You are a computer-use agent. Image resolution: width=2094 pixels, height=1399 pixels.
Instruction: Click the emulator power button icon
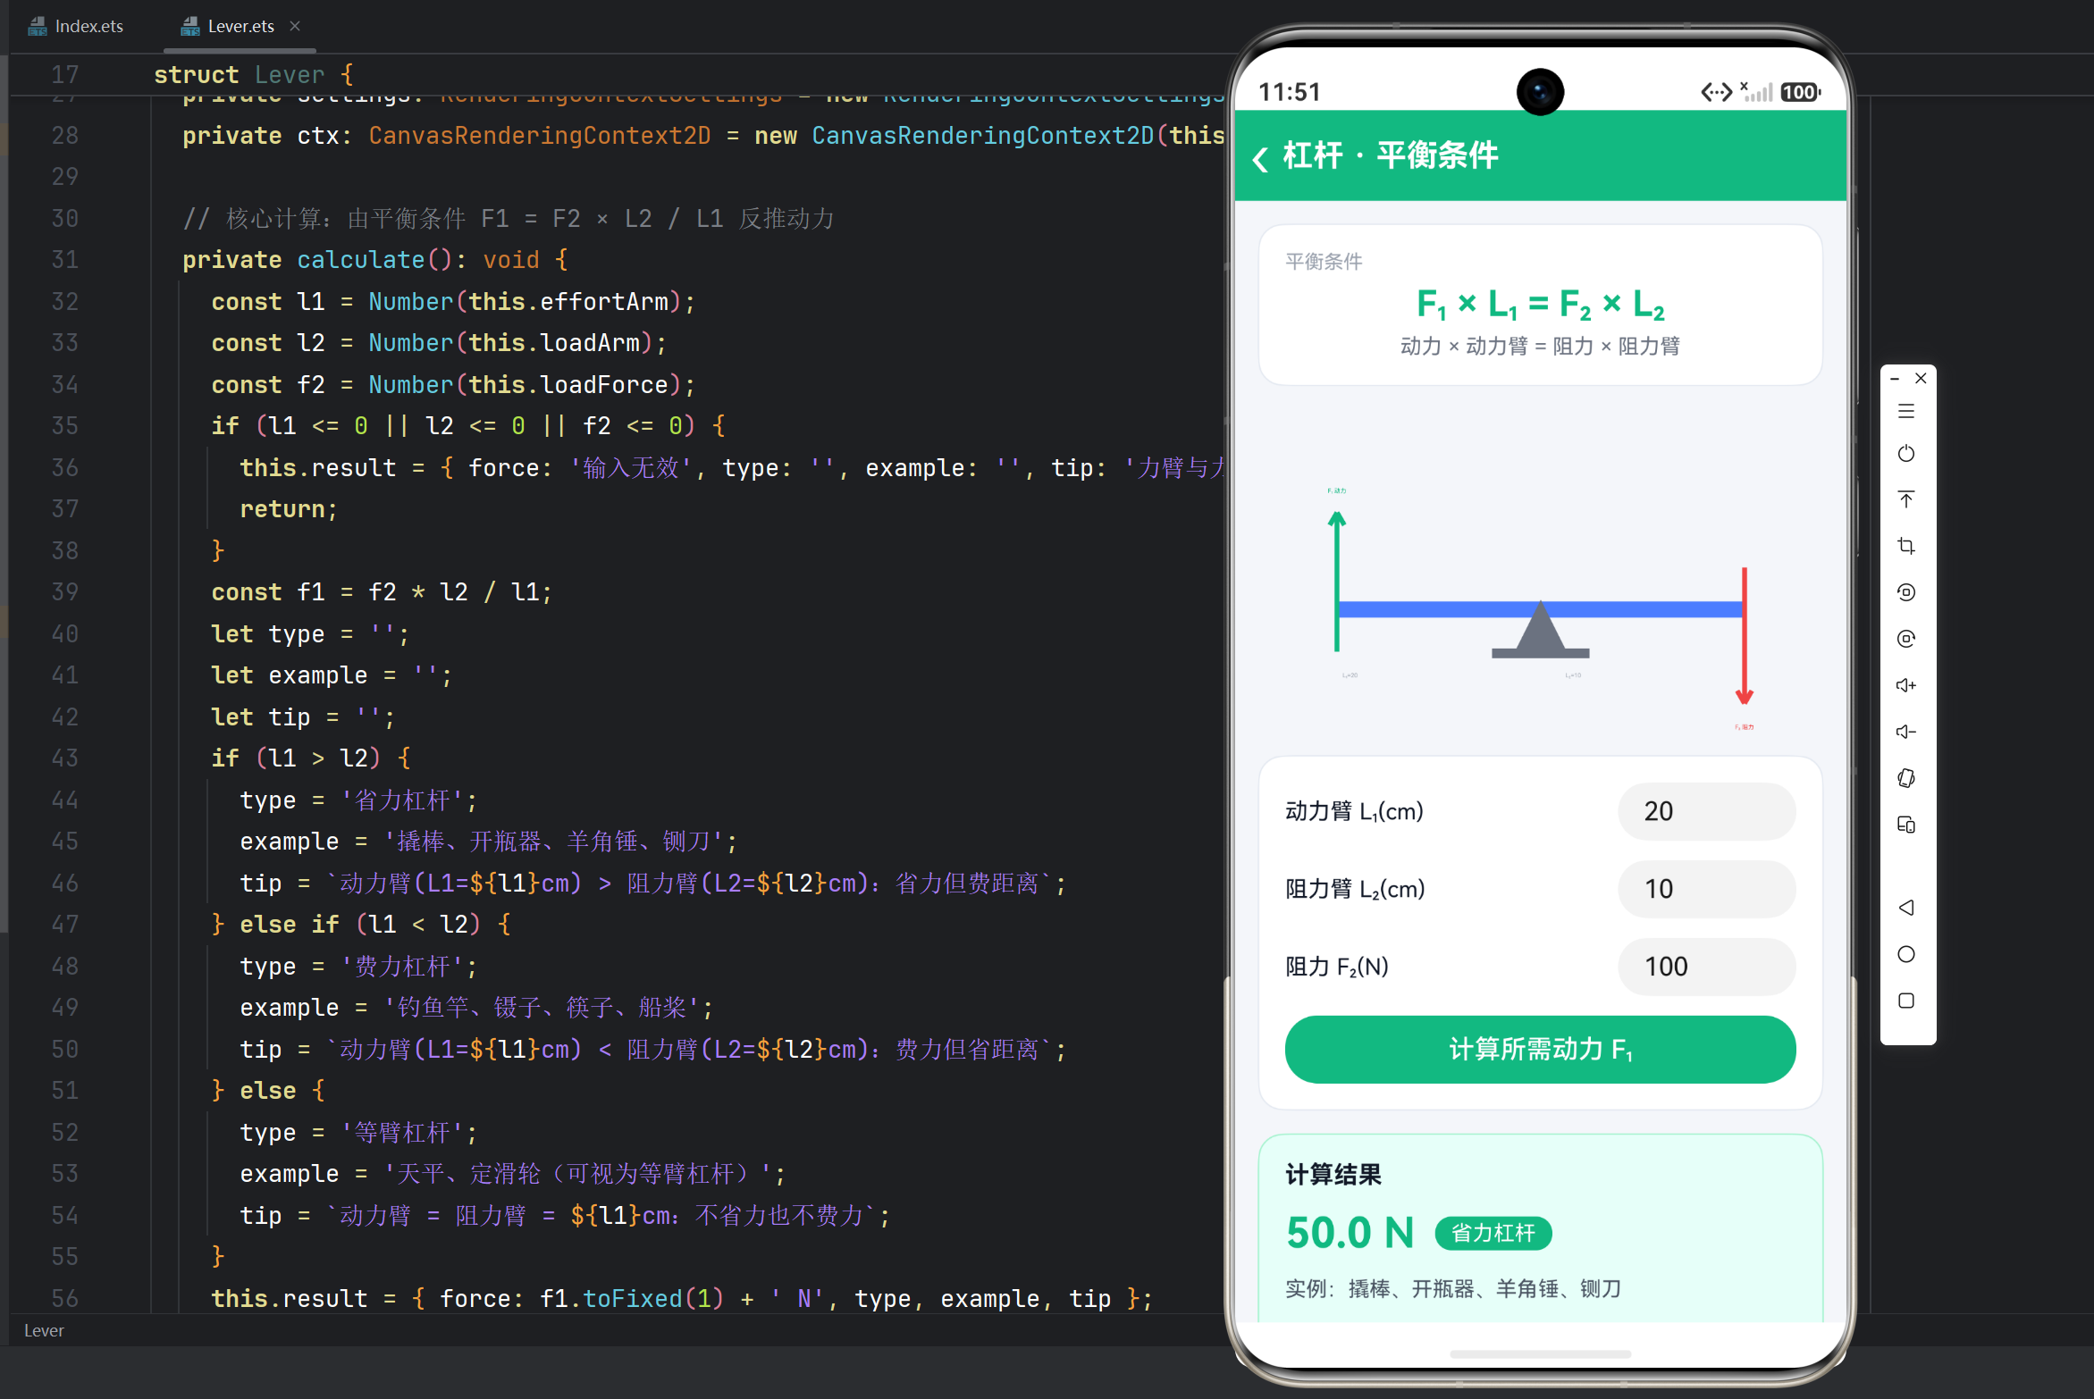[x=1906, y=454]
